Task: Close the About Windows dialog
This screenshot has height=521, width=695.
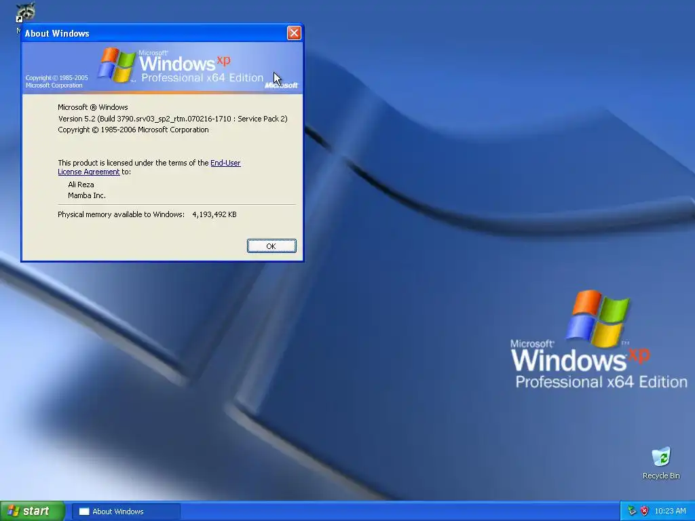Action: (294, 33)
